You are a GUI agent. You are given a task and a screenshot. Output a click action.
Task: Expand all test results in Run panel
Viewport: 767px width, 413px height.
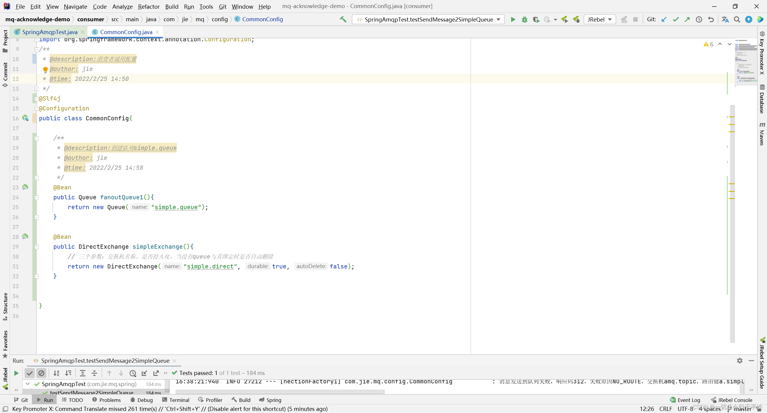click(83, 373)
